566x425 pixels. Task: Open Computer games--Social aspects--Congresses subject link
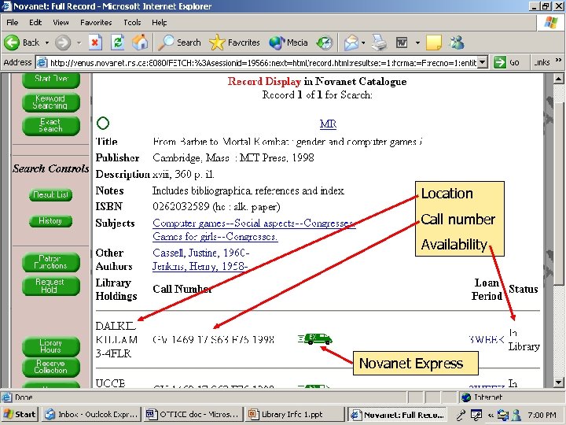click(x=254, y=224)
